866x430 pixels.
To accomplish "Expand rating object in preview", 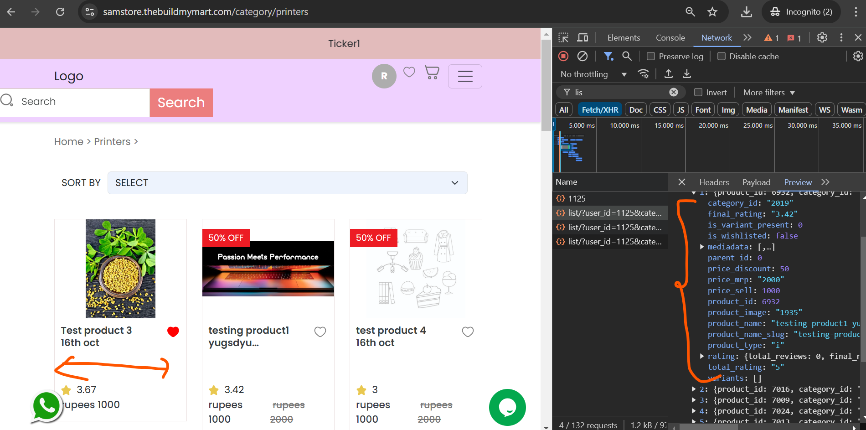I will pyautogui.click(x=702, y=356).
